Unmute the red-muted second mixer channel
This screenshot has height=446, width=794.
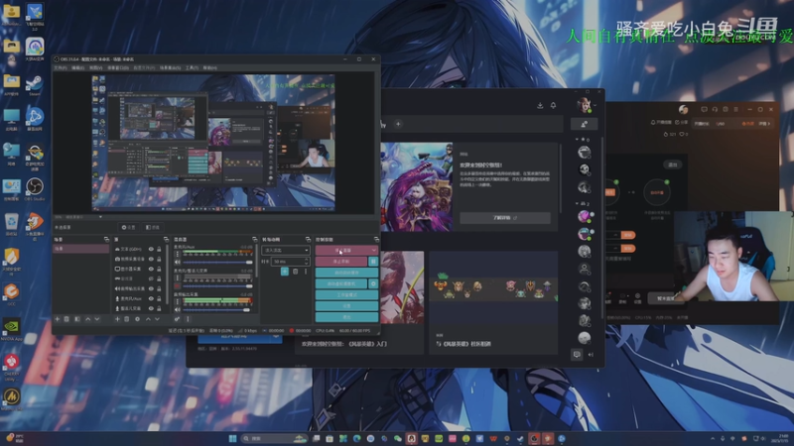178,286
